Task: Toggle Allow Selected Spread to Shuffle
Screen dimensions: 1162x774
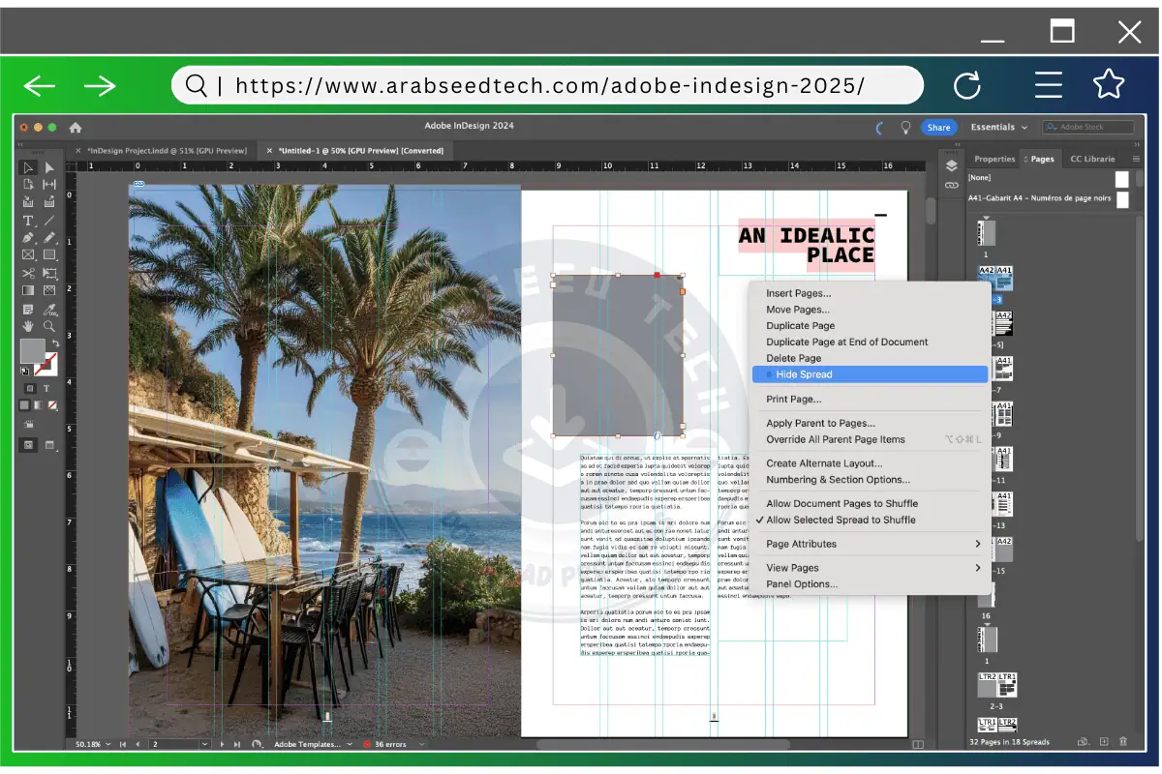Action: pyautogui.click(x=841, y=520)
